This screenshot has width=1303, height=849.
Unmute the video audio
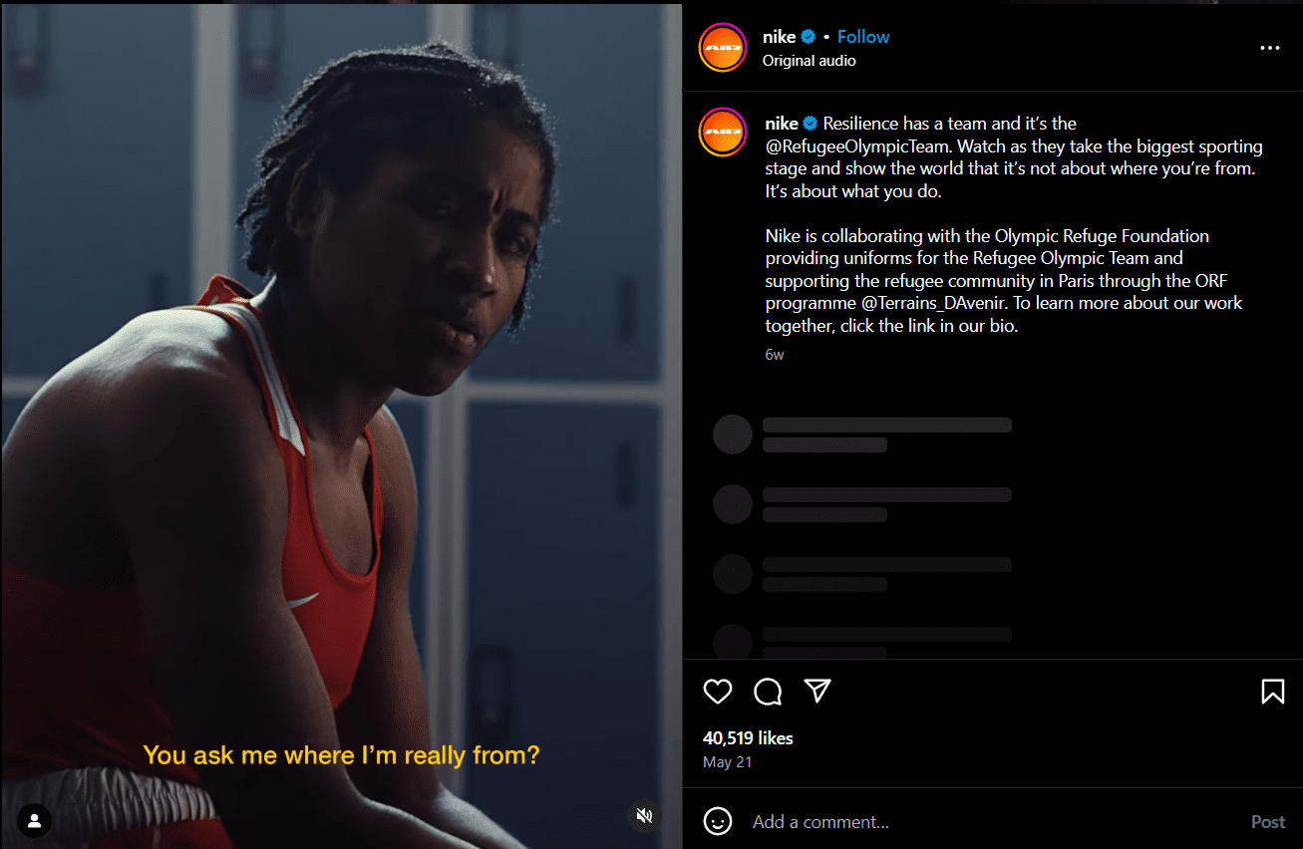644,816
